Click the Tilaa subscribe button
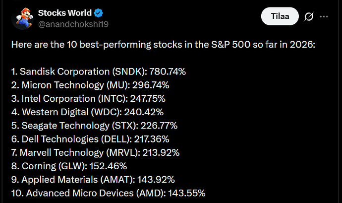This screenshot has width=342, height=203. point(280,16)
